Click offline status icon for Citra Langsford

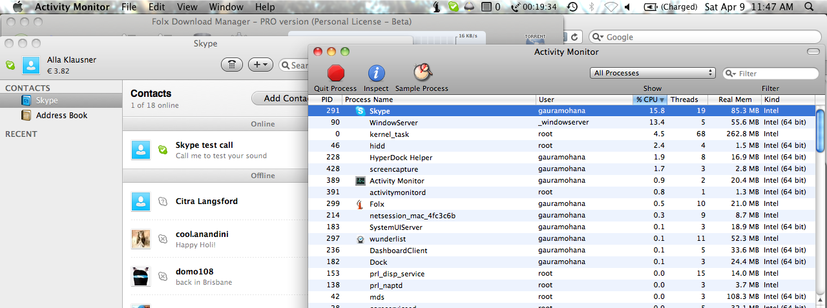tap(163, 201)
